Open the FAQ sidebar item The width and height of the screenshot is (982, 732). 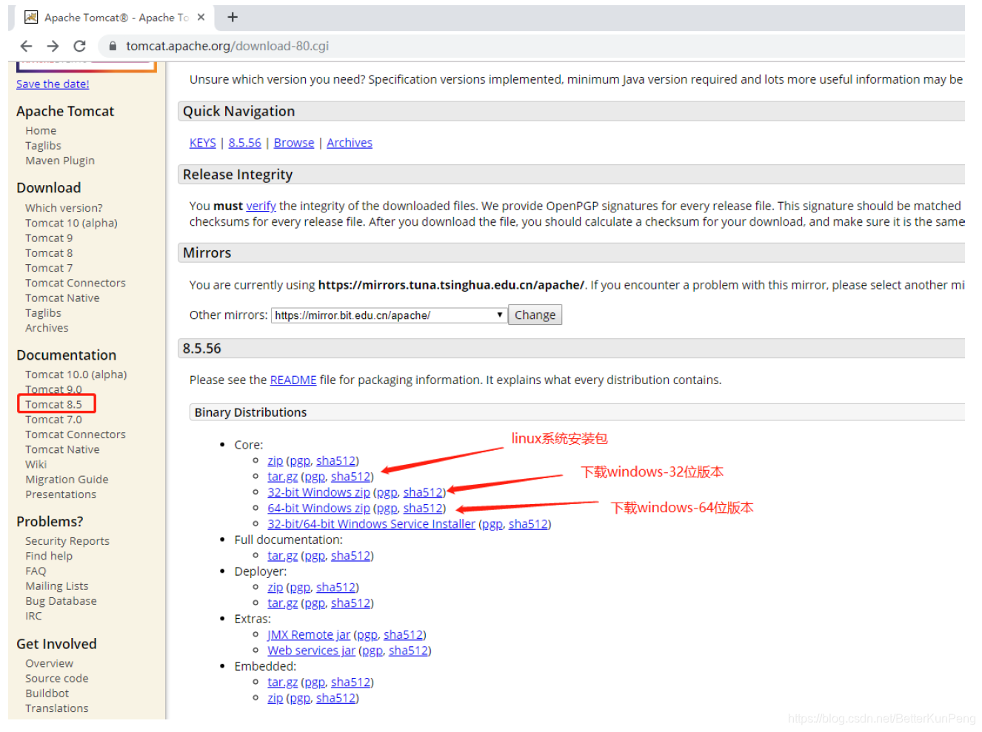click(36, 571)
